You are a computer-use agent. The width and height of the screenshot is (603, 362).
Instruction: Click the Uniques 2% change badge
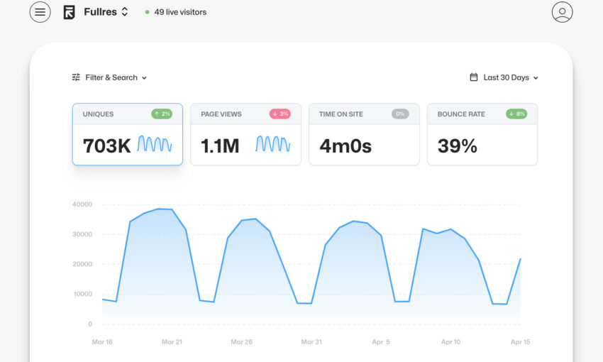(x=162, y=114)
